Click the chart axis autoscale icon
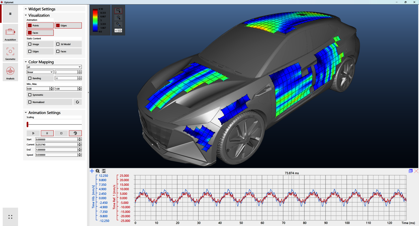Screen dimensions: 419x226 (x=104, y=171)
